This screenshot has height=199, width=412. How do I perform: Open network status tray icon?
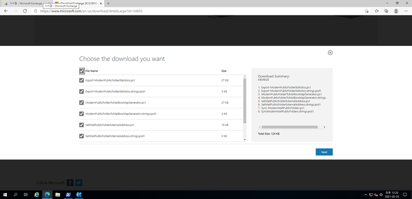click(x=371, y=195)
